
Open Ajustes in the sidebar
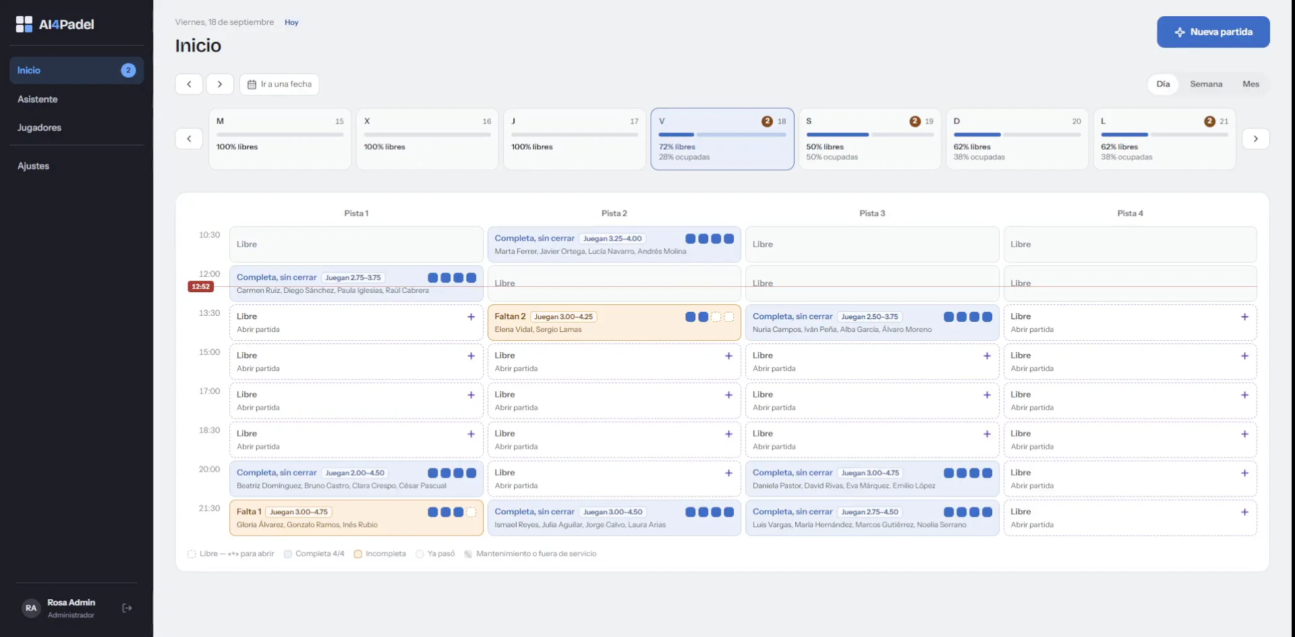(76, 166)
